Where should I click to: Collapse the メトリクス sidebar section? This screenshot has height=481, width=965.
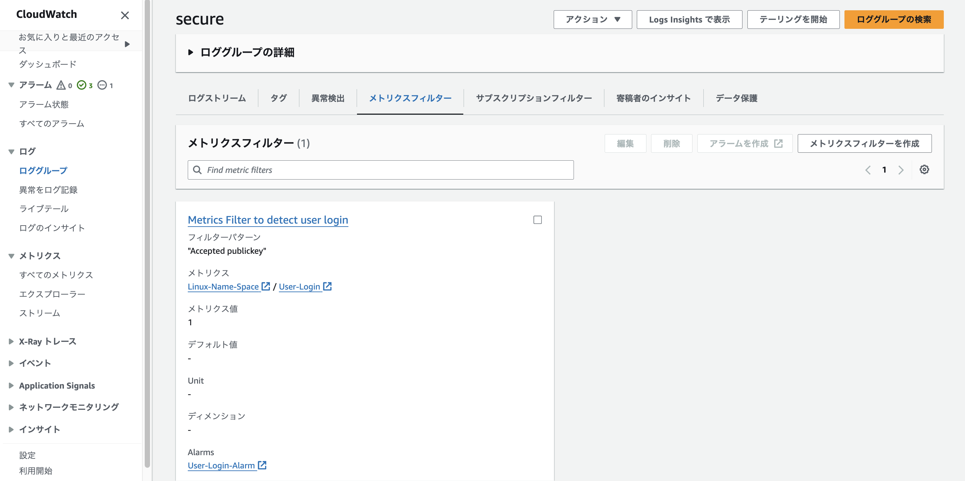point(11,256)
